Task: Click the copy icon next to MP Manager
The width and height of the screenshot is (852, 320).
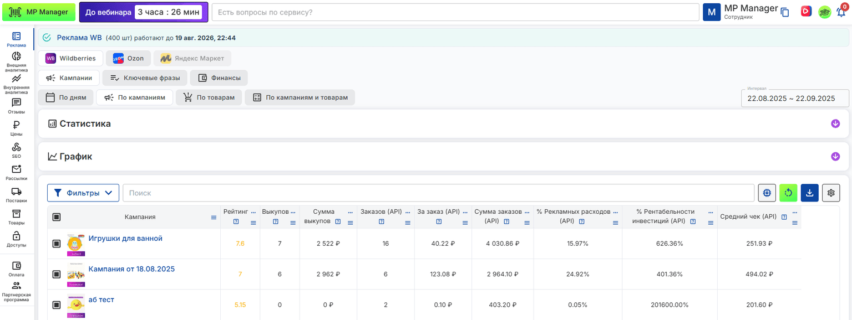Action: click(x=785, y=12)
